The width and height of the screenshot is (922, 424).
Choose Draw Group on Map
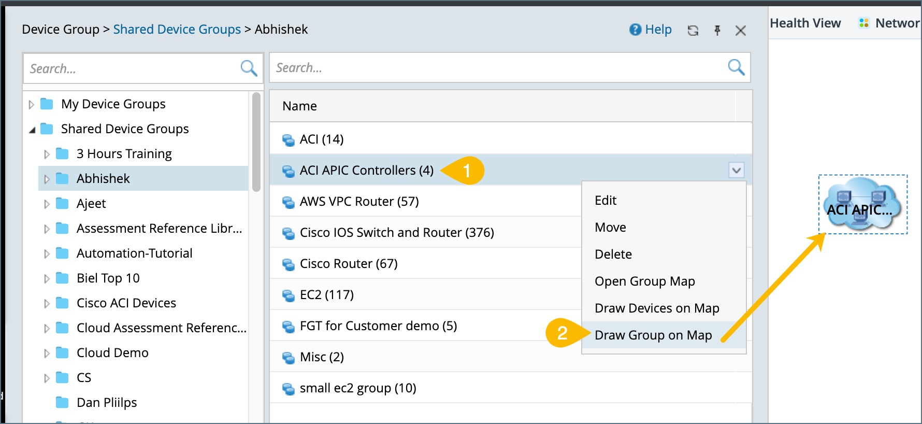coord(653,335)
